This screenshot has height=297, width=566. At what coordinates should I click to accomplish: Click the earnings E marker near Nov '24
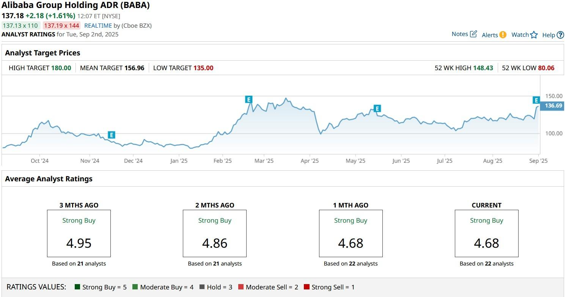tap(111, 135)
